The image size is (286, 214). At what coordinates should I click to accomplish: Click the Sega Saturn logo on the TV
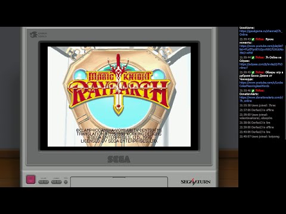(x=195, y=182)
